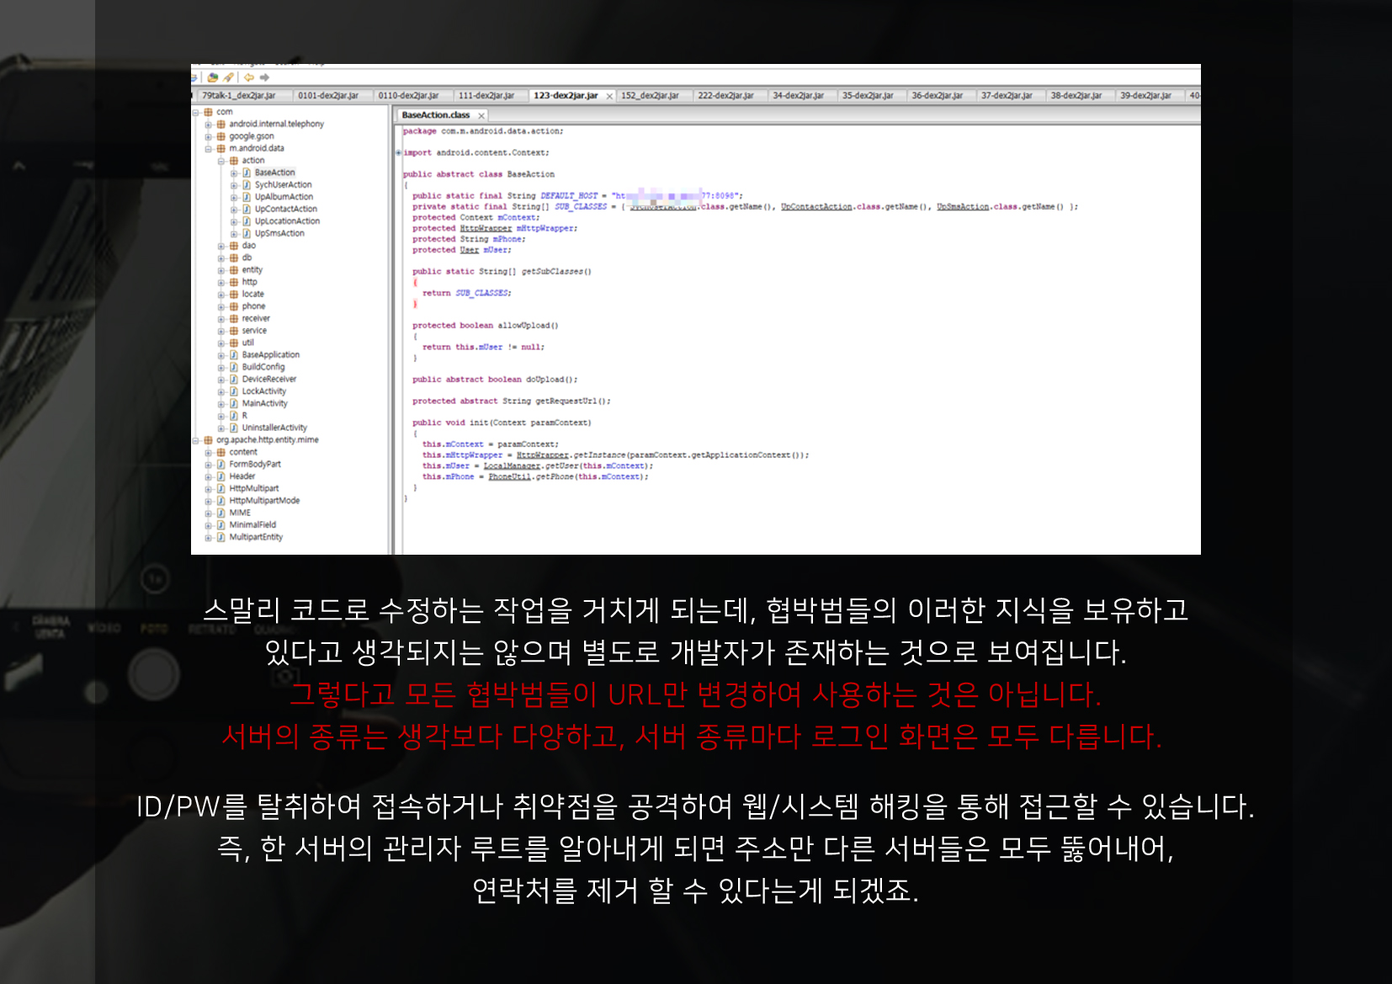The image size is (1392, 984).
Task: Collapse the action package node
Action: coord(222,161)
